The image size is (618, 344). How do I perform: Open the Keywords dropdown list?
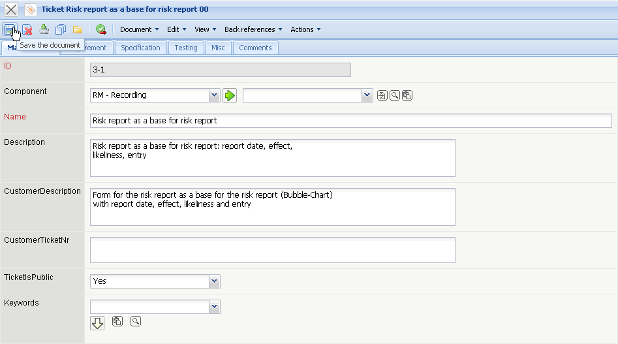click(x=214, y=307)
